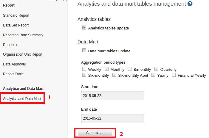Viewport: 209px width, 138px height.
Task: Go to Reporting Rate Summary
Action: [23, 35]
